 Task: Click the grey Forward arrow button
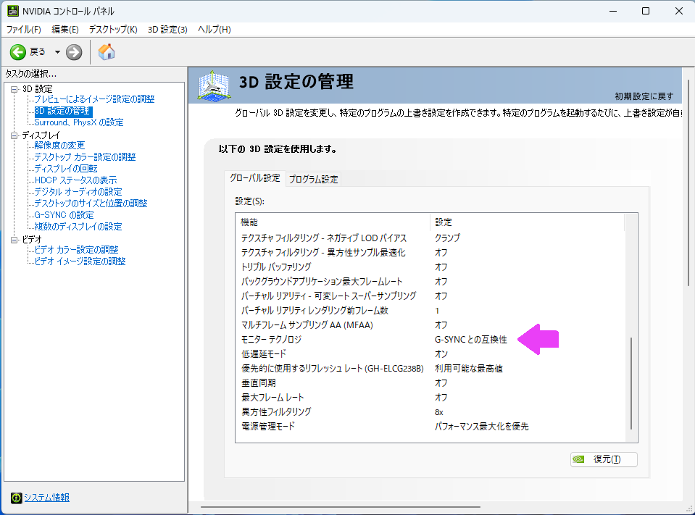74,52
